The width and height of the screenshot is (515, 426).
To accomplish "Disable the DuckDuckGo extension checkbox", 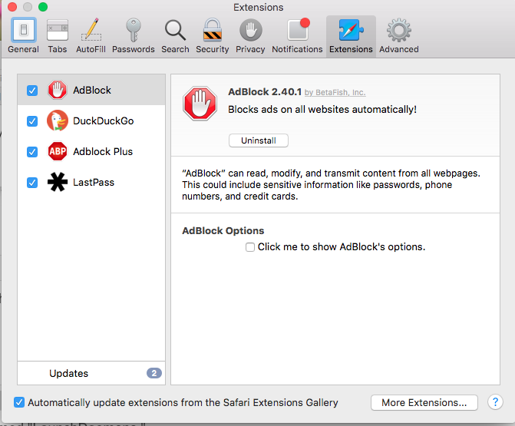I will tap(32, 121).
